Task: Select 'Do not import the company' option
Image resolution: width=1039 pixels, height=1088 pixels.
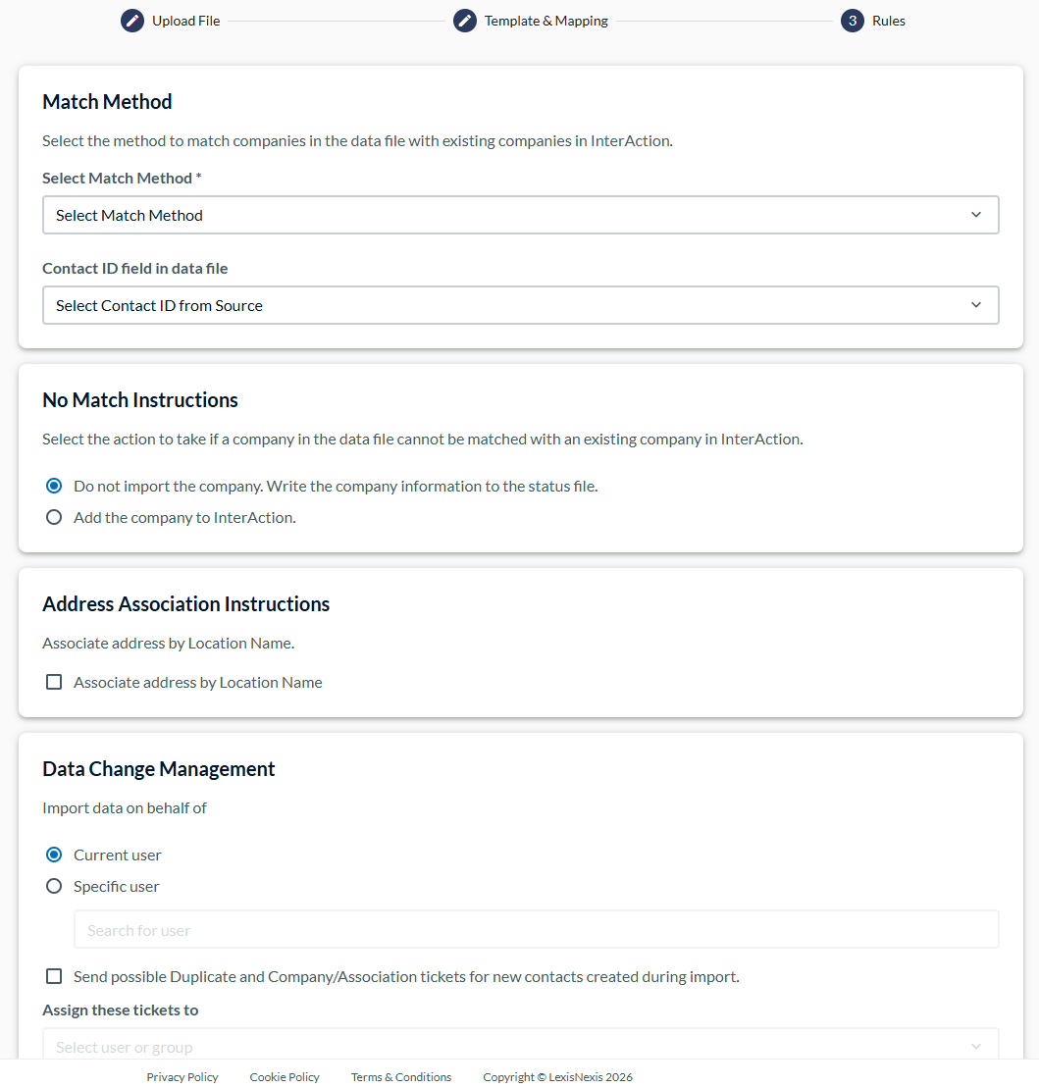Action: [53, 486]
